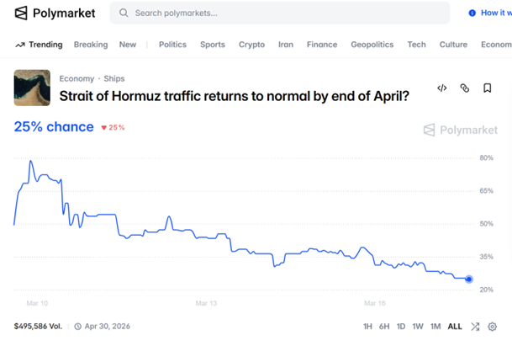
Task: Click the latest data point on chart
Action: (x=468, y=279)
